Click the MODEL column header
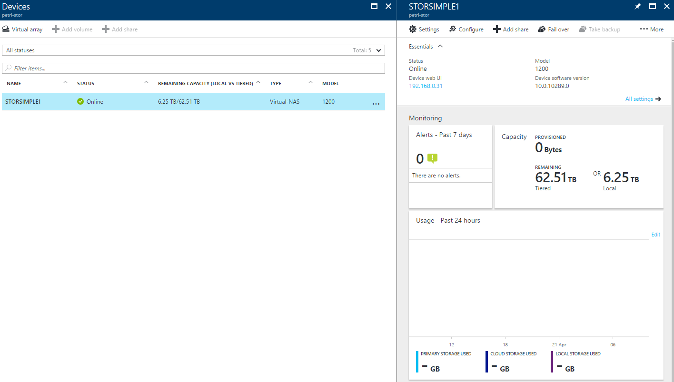 click(x=330, y=84)
